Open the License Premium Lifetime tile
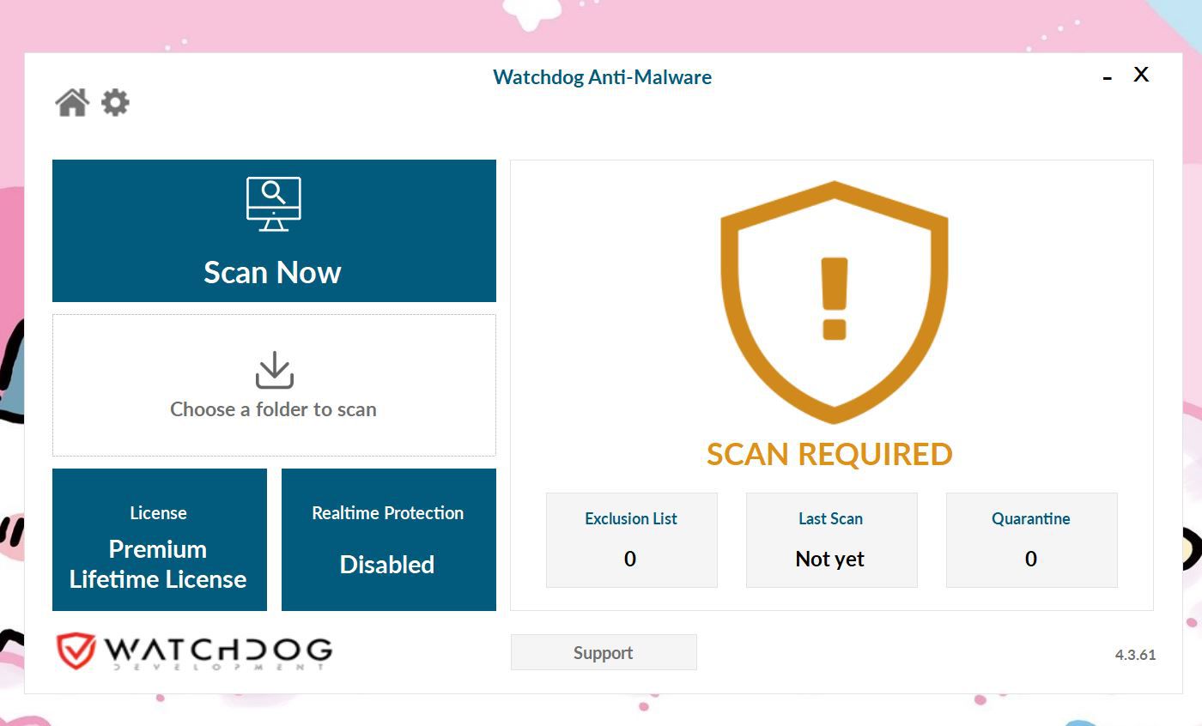 coord(160,540)
